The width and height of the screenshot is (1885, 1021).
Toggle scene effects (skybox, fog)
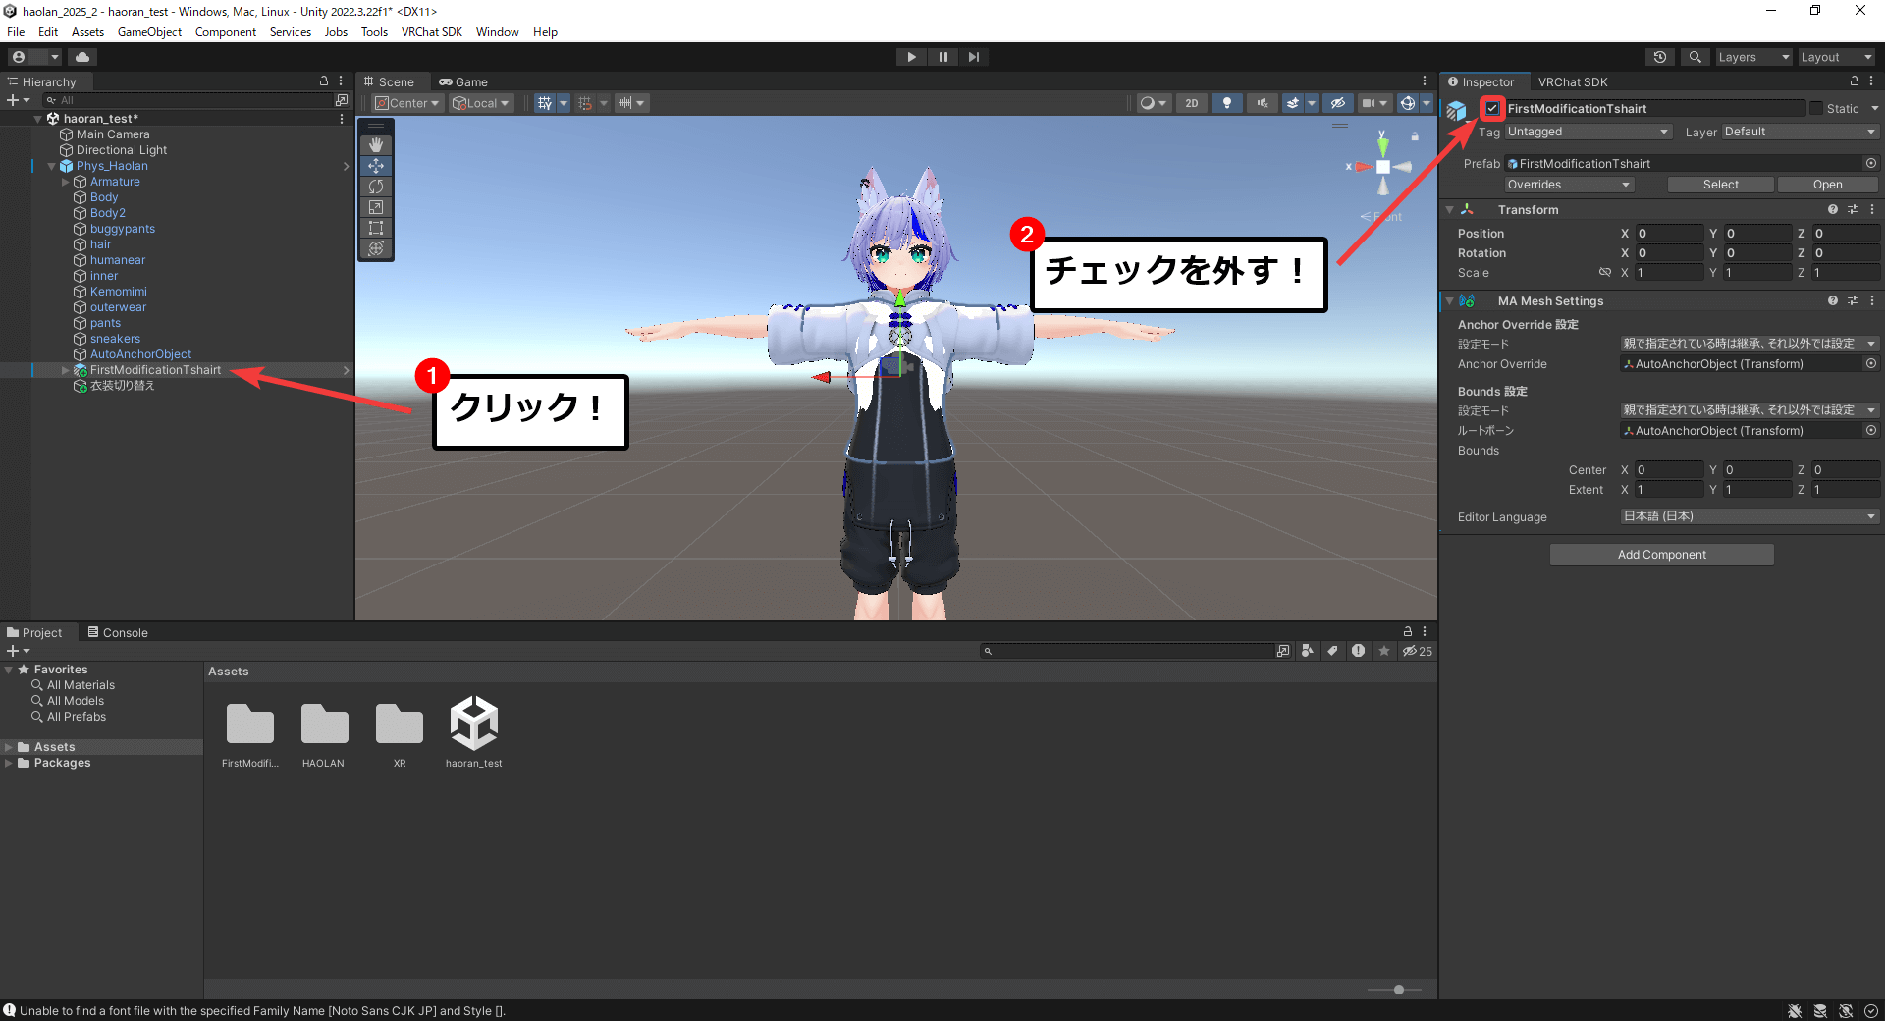click(x=1293, y=103)
